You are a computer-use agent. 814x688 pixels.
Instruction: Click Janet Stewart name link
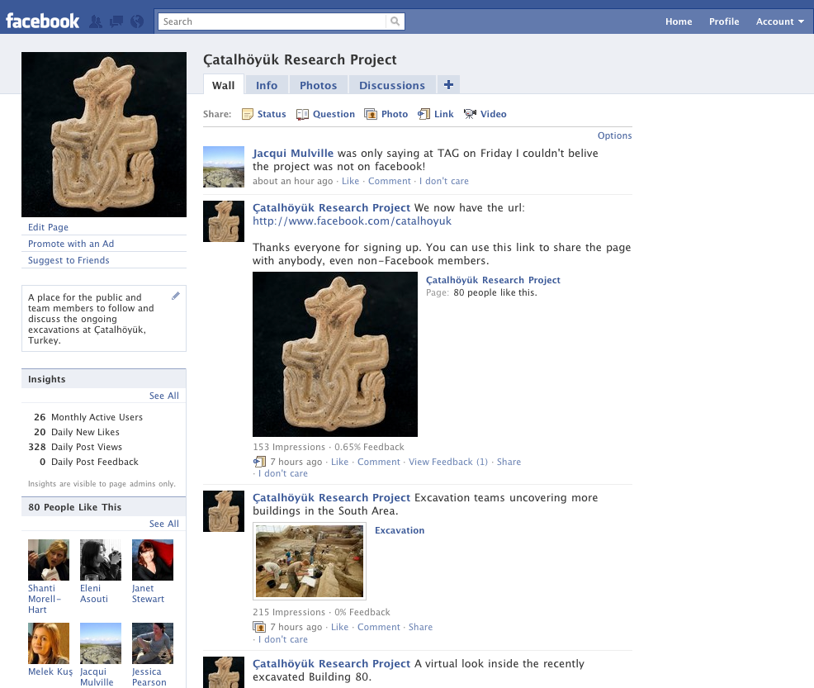click(148, 594)
